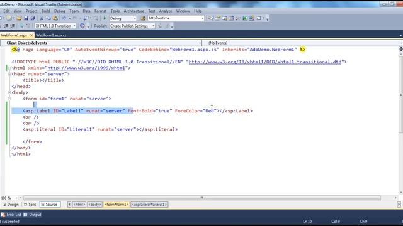Comment out the selected lines icon
The width and height of the screenshot is (403, 226).
(21, 26)
